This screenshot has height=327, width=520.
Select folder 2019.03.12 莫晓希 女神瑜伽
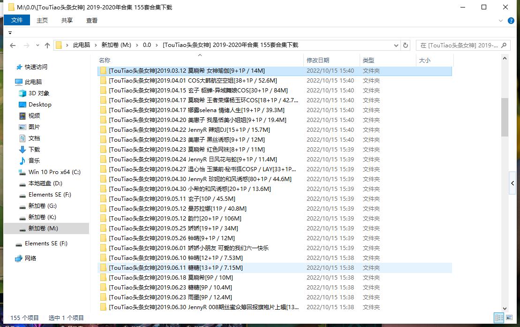tap(275, 71)
